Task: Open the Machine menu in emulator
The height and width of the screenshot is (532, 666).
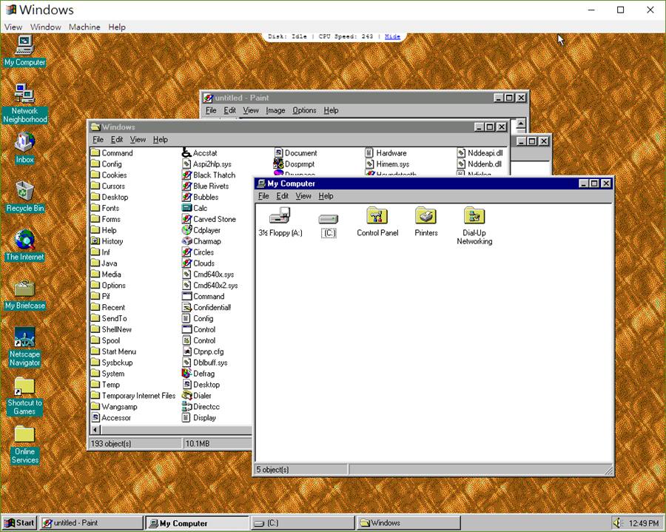Action: click(84, 27)
